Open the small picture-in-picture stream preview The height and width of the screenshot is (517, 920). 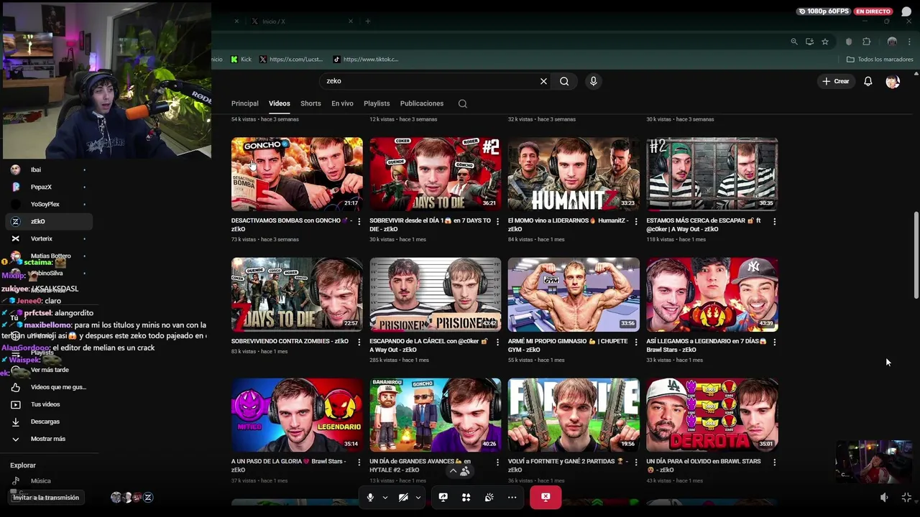[x=874, y=461]
